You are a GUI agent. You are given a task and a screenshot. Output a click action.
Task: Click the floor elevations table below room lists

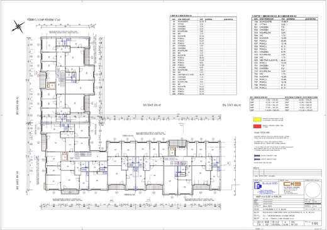pyautogui.click(x=284, y=104)
